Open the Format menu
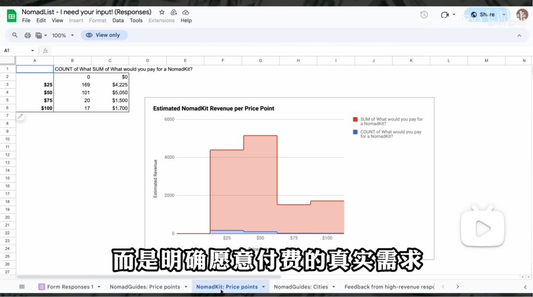 98,20
